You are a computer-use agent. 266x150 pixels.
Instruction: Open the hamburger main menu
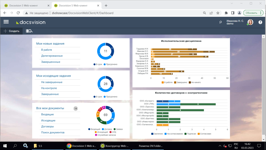pyautogui.click(x=6, y=22)
